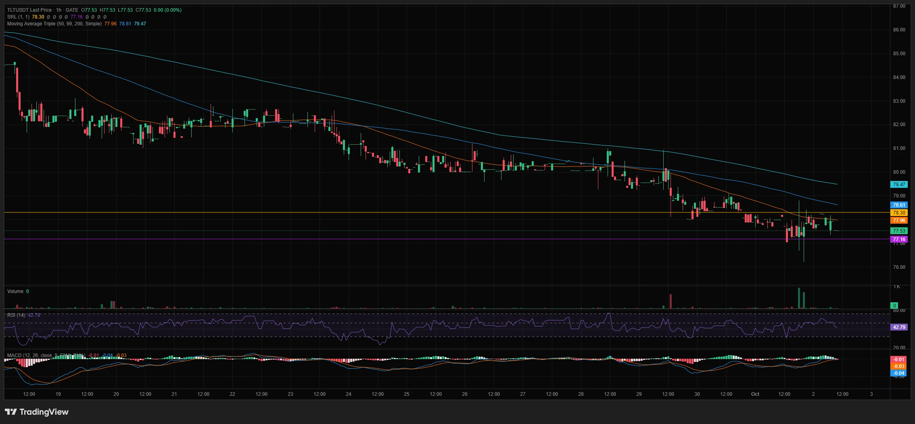Image resolution: width=915 pixels, height=424 pixels.
Task: Click the Volume indicator label
Action: click(x=15, y=291)
